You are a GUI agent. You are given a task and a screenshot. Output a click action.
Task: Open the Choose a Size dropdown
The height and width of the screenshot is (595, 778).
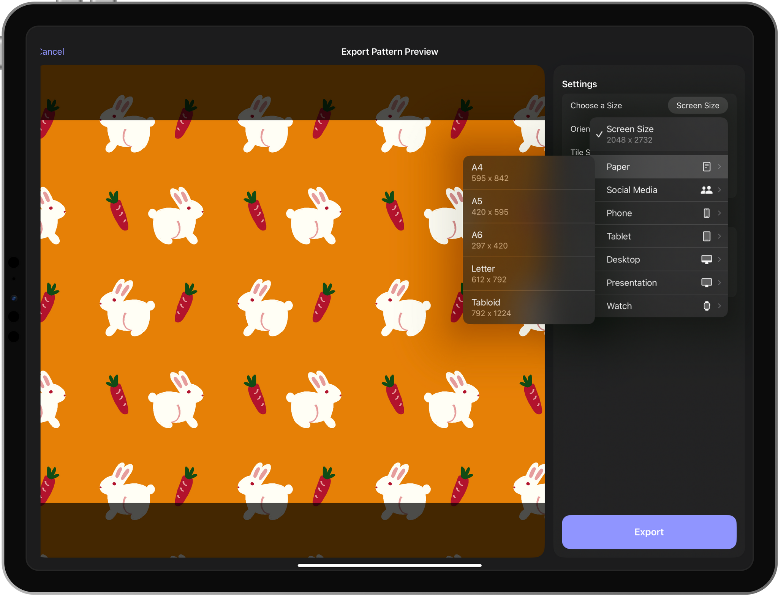click(x=697, y=106)
